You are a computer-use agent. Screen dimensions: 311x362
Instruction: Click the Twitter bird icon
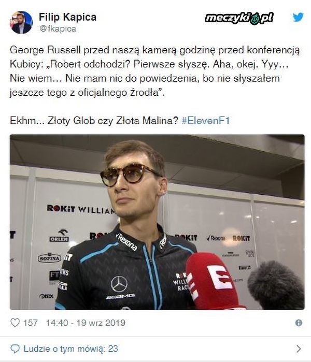tap(298, 17)
